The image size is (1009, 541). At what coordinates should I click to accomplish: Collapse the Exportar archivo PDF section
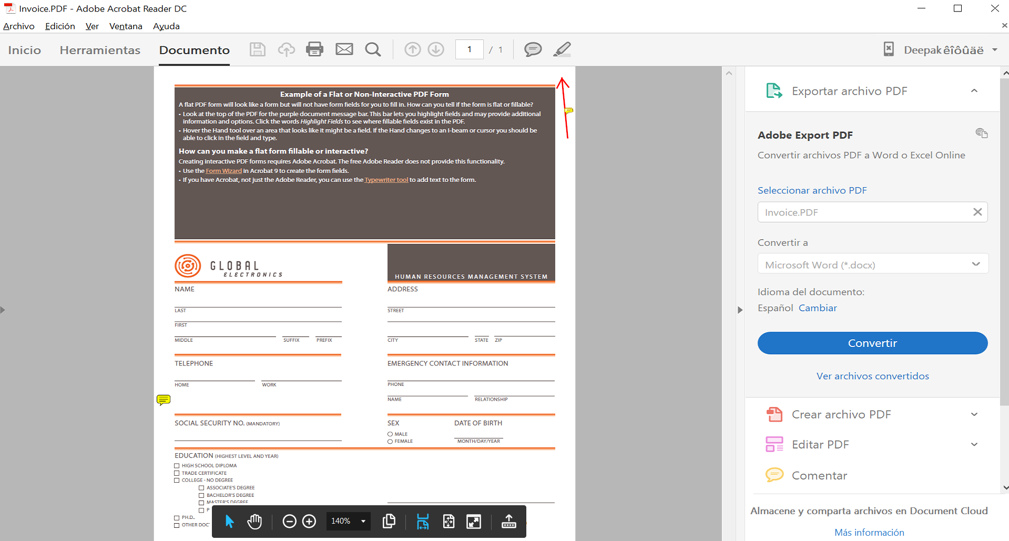point(974,91)
